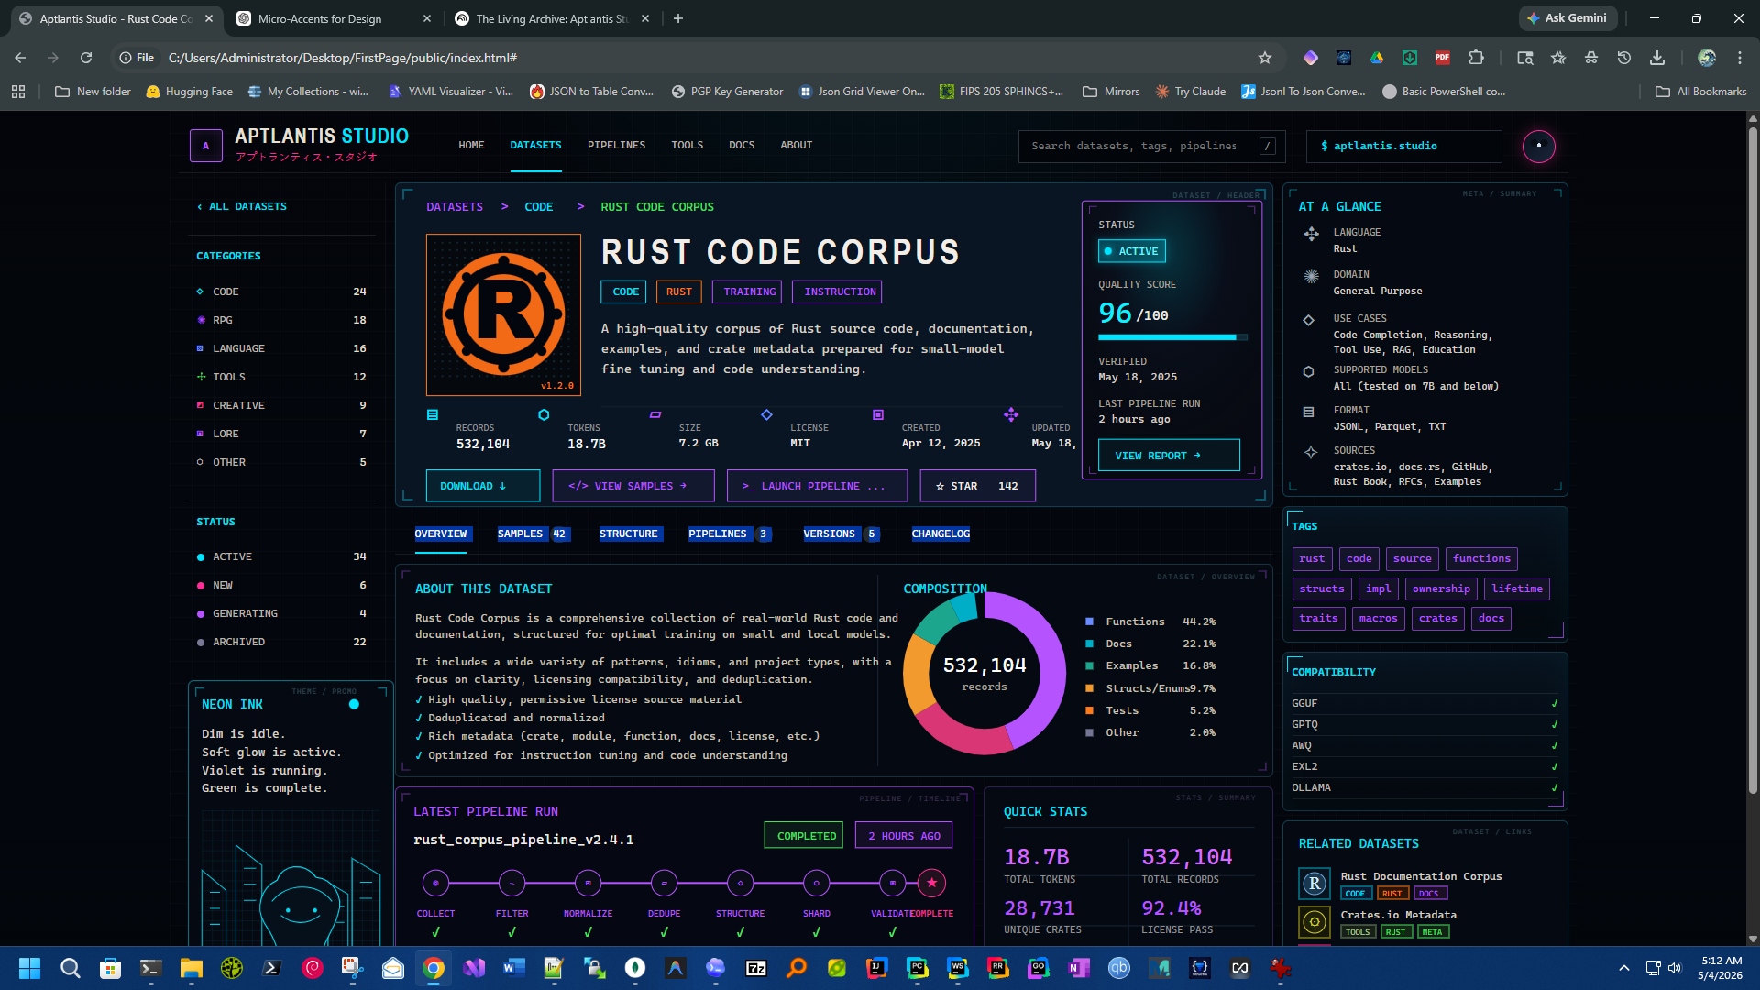Screen dimensions: 1760x990
Task: Switch to the Structure tab
Action: pos(628,533)
